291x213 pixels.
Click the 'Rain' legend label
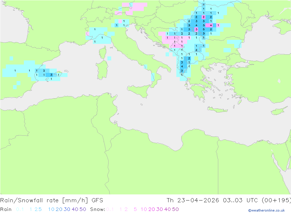(x=6, y=209)
